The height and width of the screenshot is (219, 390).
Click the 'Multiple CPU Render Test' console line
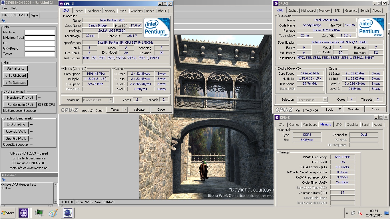point(18,184)
